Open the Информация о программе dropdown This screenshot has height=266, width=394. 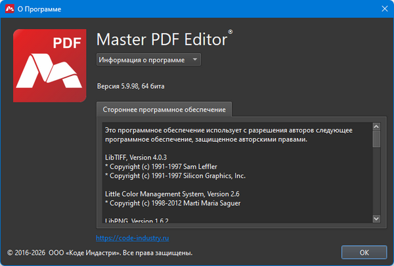[x=148, y=60]
